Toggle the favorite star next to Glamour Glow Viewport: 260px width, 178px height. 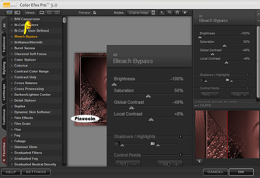[12, 147]
